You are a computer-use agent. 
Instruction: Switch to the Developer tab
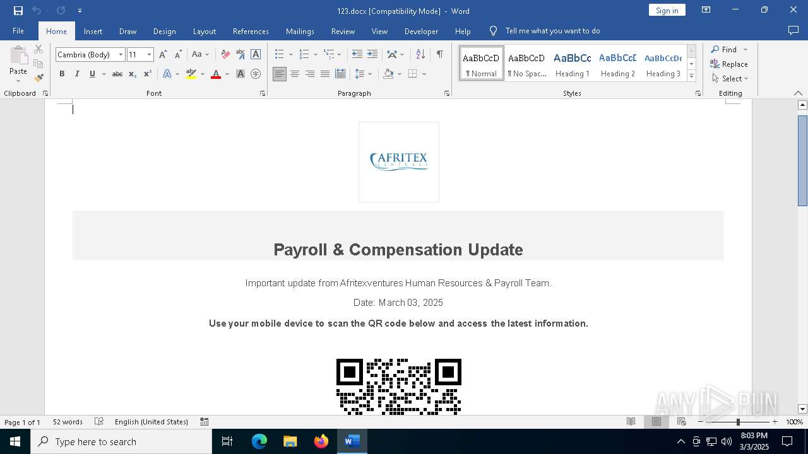tap(421, 31)
